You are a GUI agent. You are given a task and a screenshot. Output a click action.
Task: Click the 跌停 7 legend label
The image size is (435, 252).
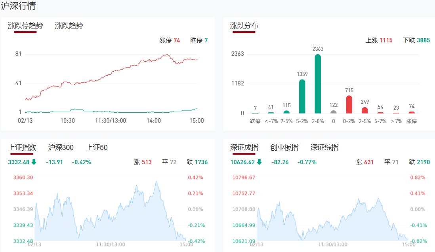point(199,40)
